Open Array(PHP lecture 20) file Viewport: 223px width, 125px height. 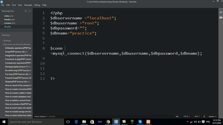tap(16, 52)
